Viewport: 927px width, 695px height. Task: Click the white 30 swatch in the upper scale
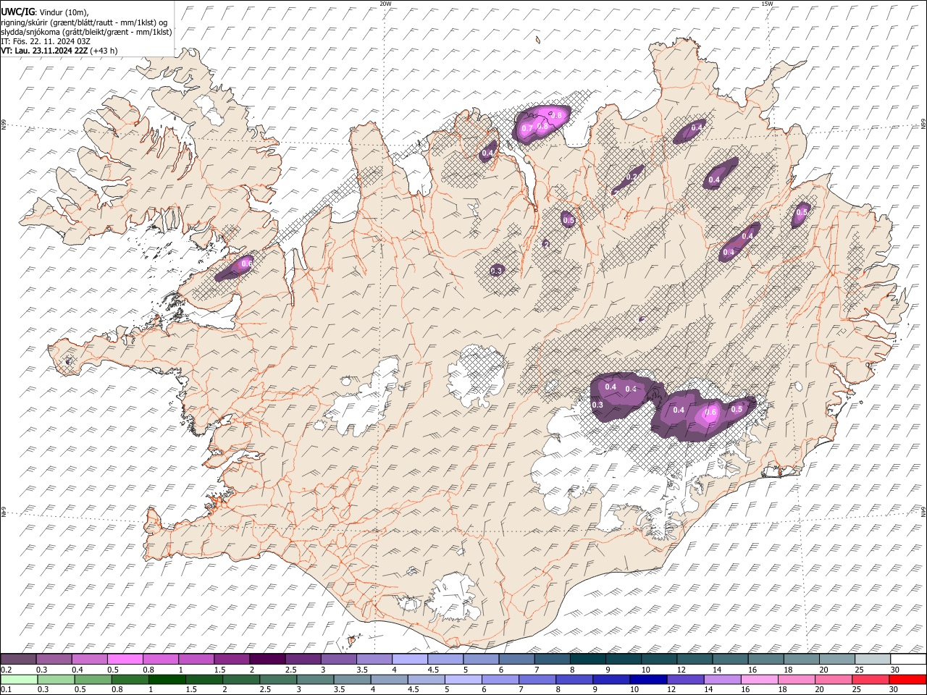pyautogui.click(x=908, y=660)
